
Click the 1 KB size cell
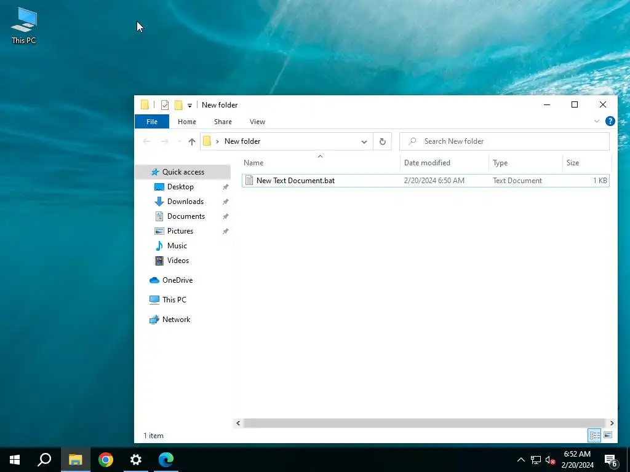(x=600, y=181)
